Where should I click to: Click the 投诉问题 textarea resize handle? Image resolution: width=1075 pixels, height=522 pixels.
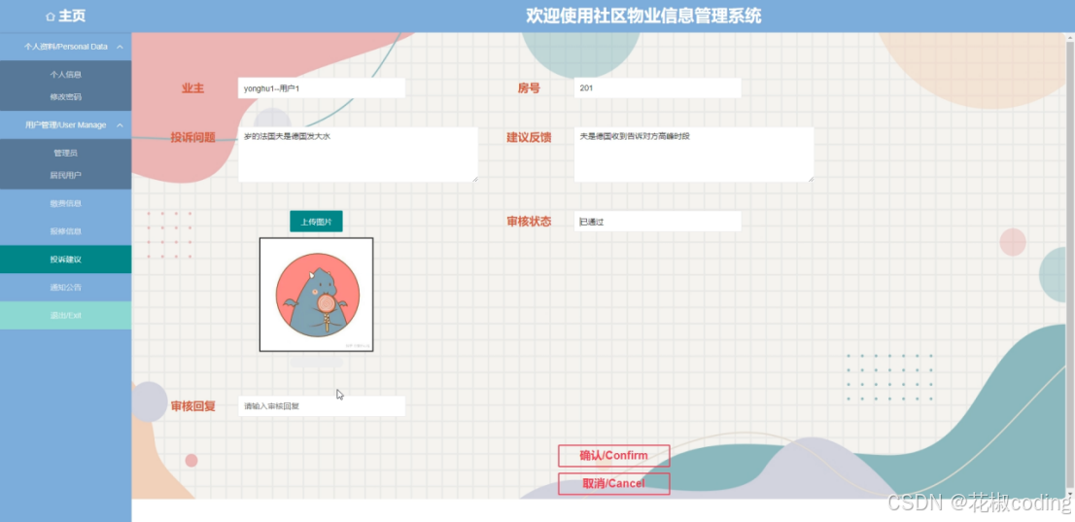click(474, 178)
